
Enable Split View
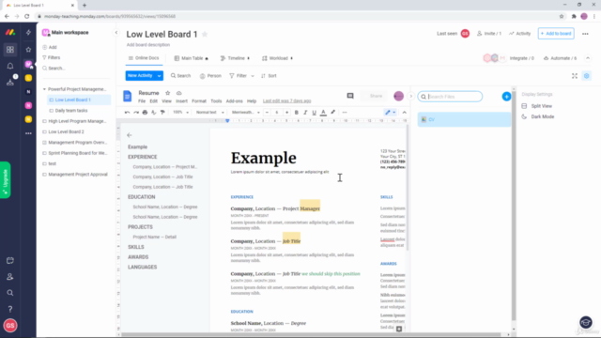pyautogui.click(x=537, y=106)
